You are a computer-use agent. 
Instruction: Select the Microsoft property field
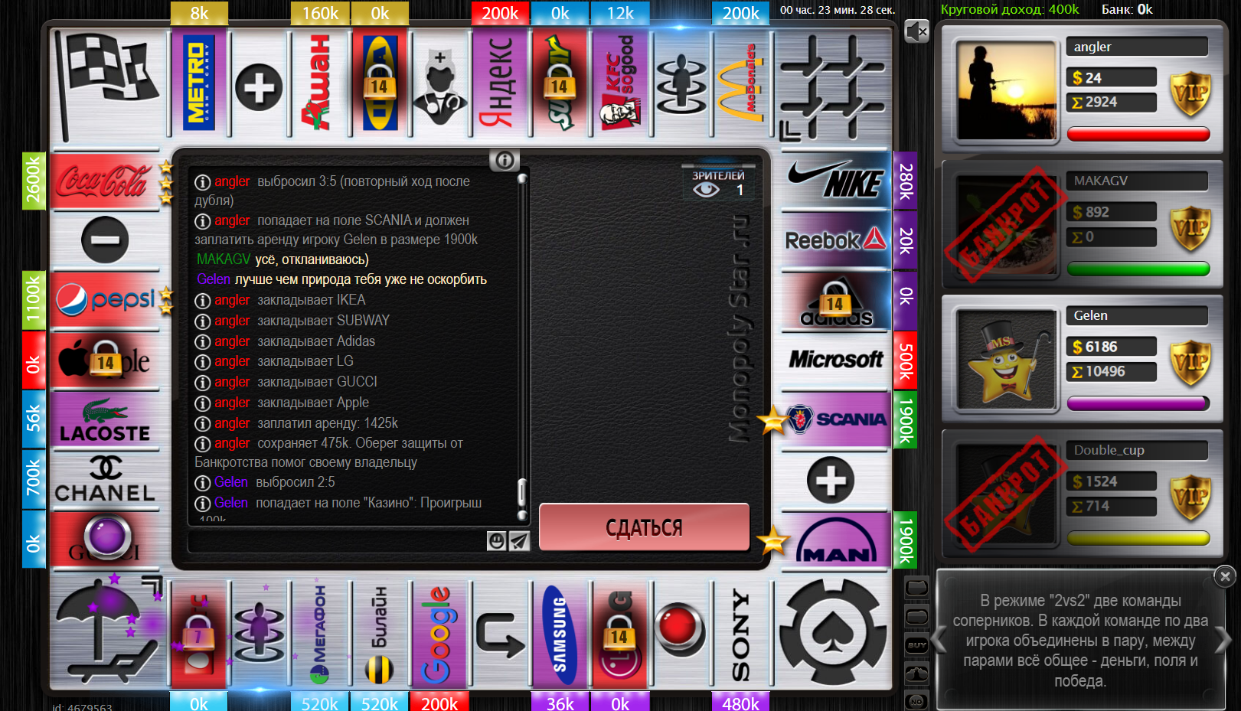(x=835, y=359)
